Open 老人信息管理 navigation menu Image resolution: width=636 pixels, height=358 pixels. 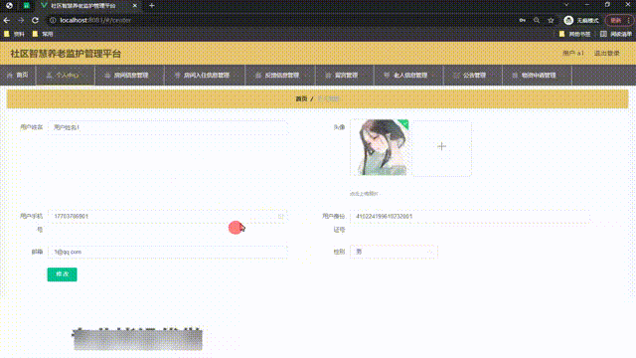click(408, 76)
